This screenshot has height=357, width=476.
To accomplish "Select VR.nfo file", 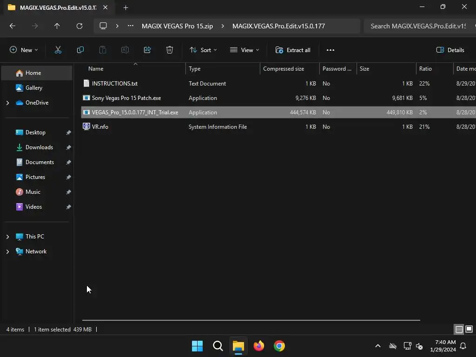I will pyautogui.click(x=278, y=127).
